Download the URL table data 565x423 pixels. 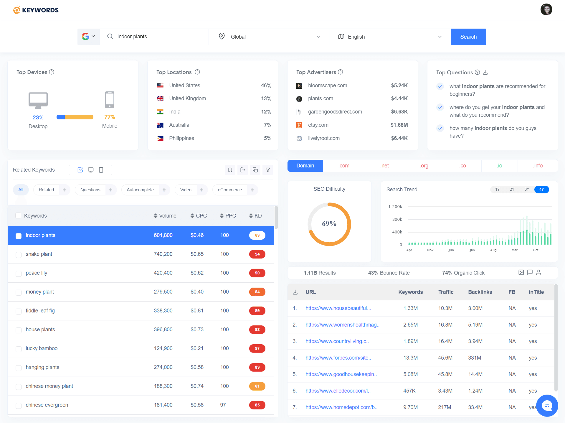coord(295,292)
